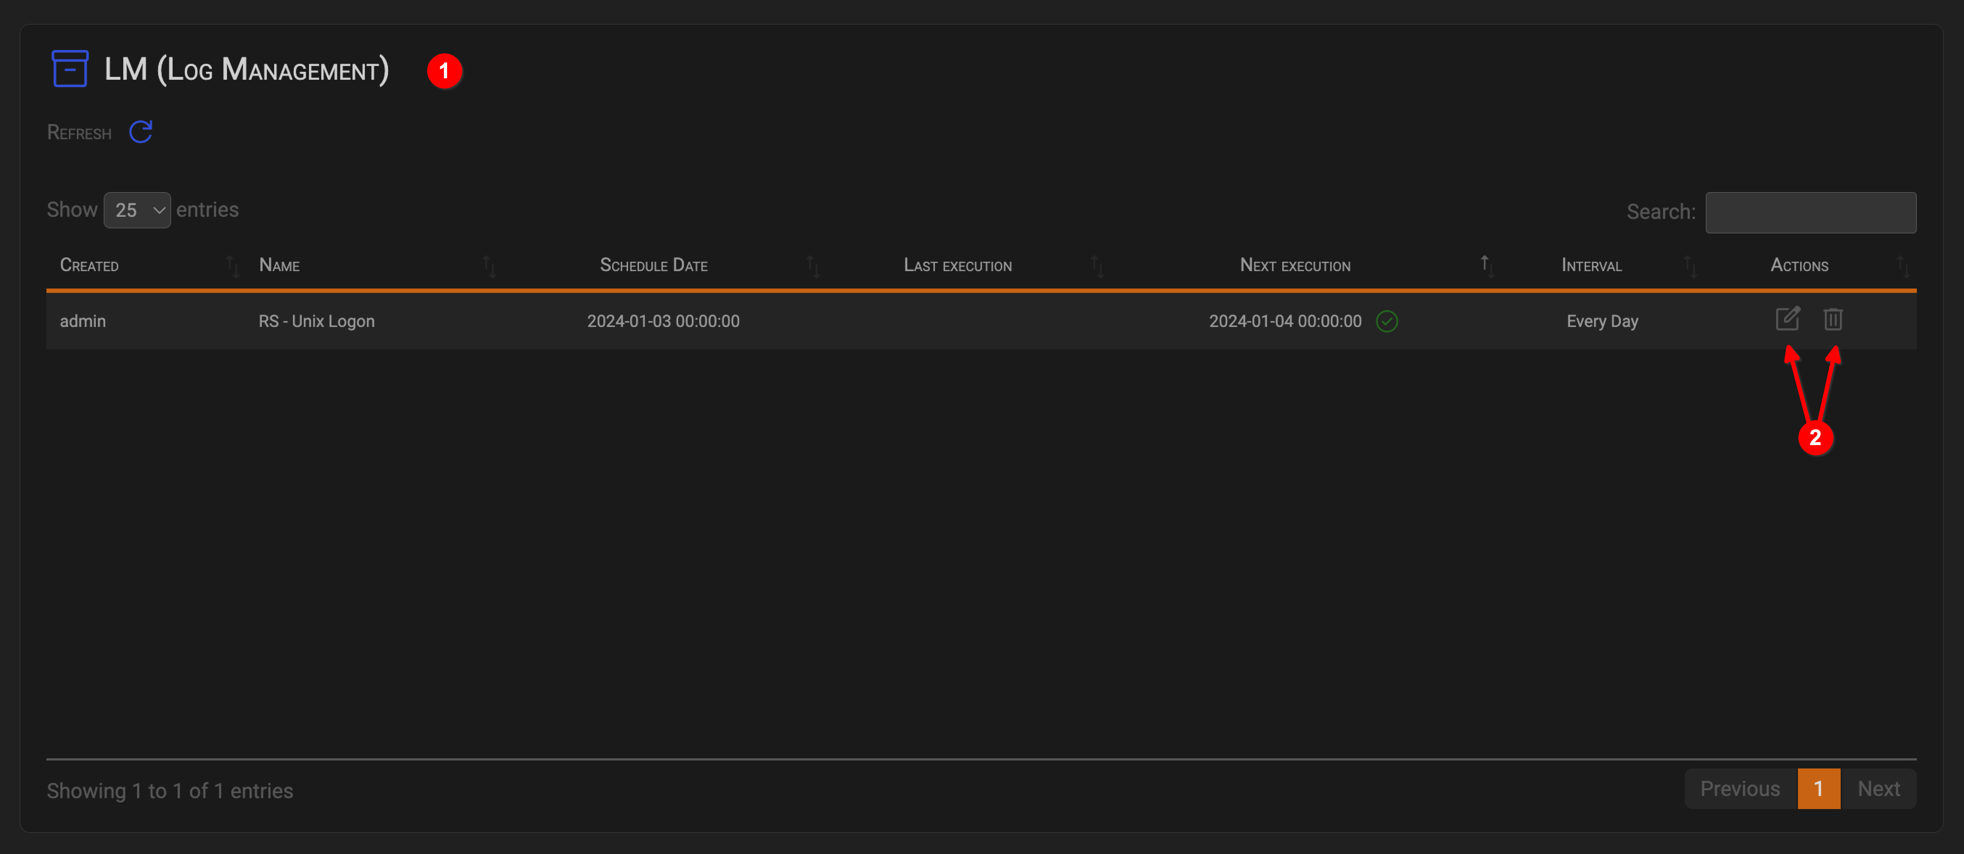Click the Schedule Date column header
The width and height of the screenshot is (1964, 854).
(653, 265)
